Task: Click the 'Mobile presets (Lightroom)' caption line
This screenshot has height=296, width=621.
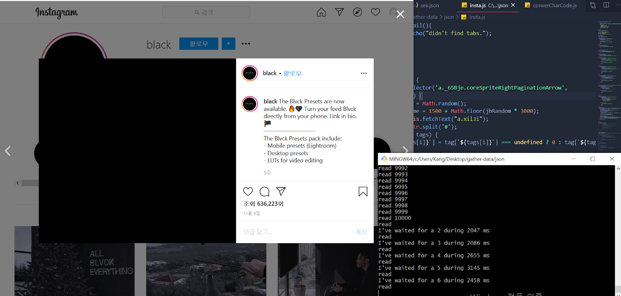Action: pos(300,145)
